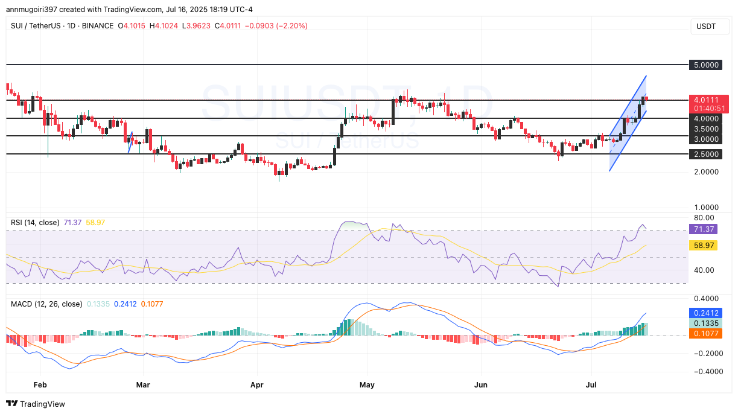Click the low value L3.9623

pyautogui.click(x=197, y=26)
